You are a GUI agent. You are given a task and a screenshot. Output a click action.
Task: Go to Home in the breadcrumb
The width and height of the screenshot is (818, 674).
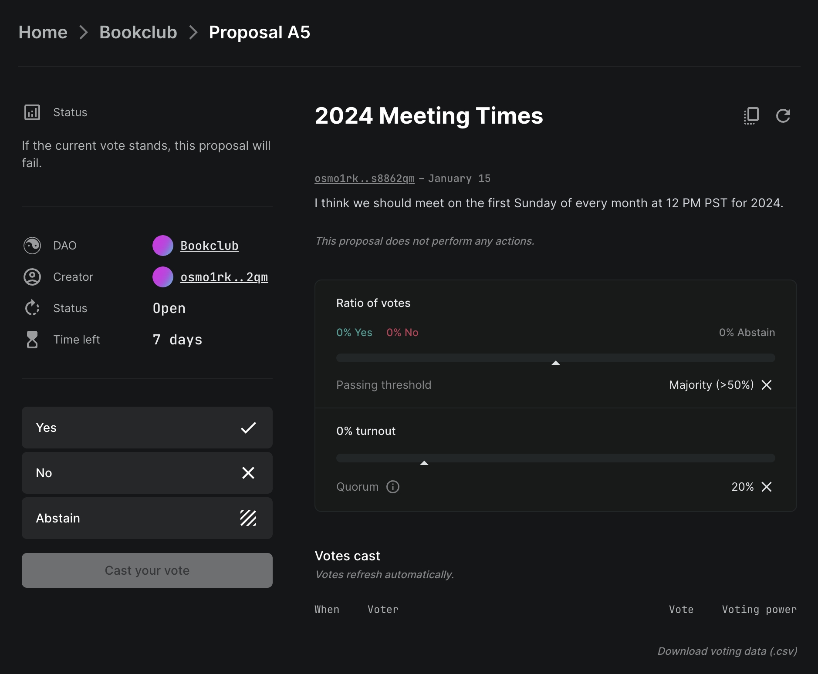(x=43, y=32)
